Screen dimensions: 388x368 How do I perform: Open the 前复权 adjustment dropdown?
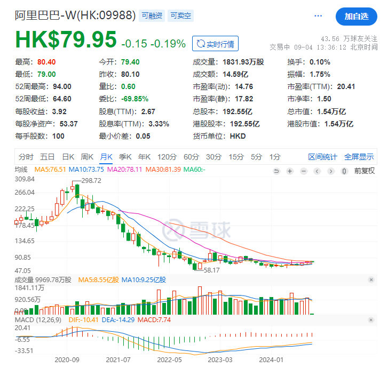pyautogui.click(x=364, y=171)
